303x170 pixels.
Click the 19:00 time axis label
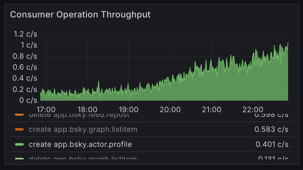(129, 110)
